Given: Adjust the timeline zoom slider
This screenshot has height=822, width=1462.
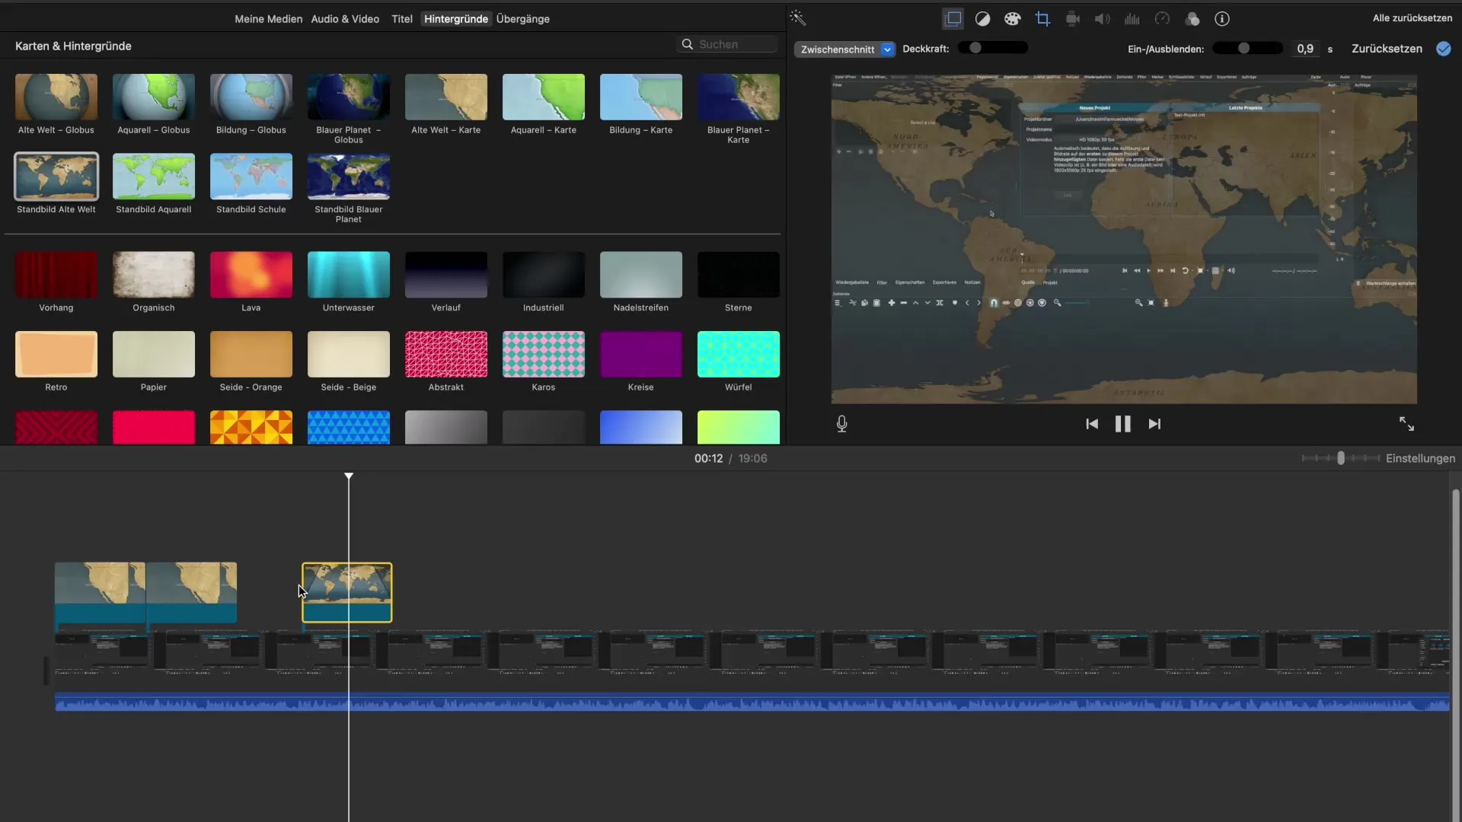Looking at the screenshot, I should click(1340, 458).
